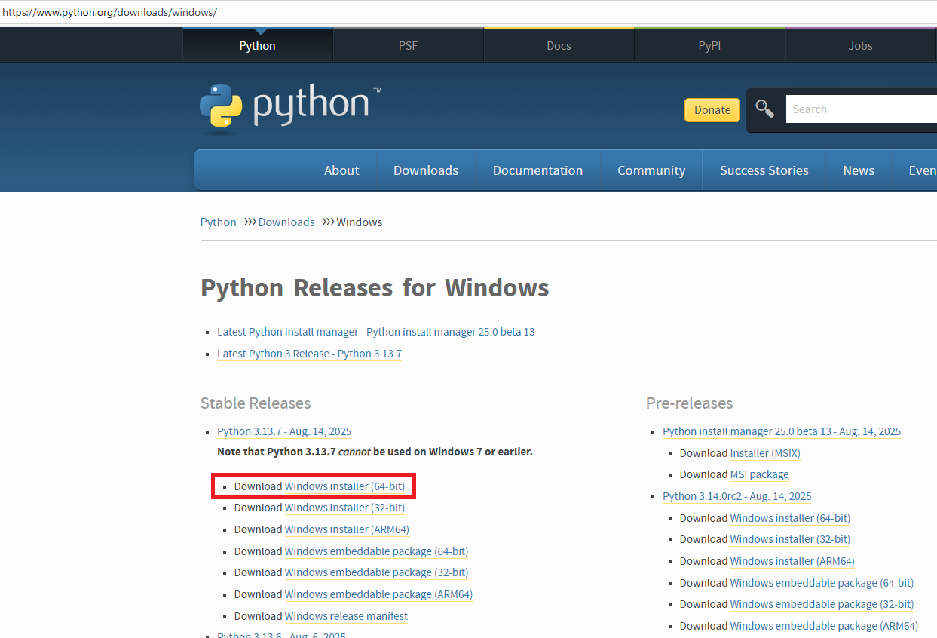Download stable Windows embeddable package (64-bit)
Screen dimensions: 937x638
pyautogui.click(x=376, y=551)
